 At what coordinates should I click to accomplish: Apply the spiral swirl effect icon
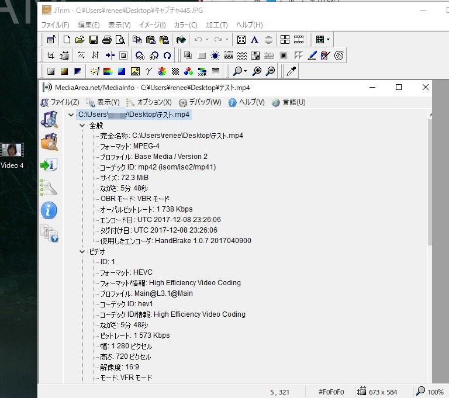(x=339, y=56)
